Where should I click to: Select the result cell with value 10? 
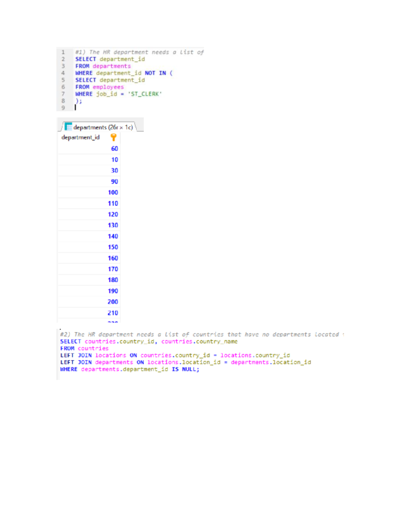[x=89, y=160]
